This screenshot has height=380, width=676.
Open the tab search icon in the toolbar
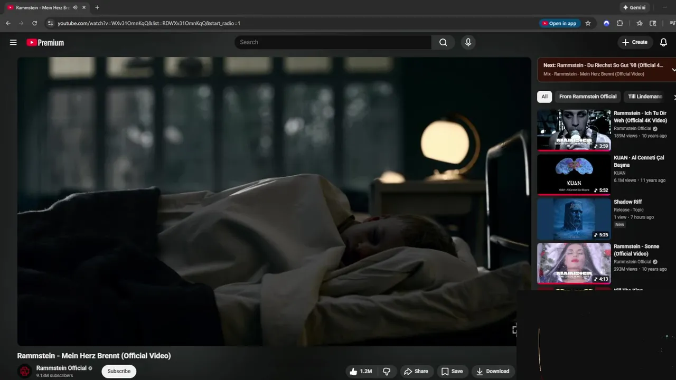pos(653,23)
